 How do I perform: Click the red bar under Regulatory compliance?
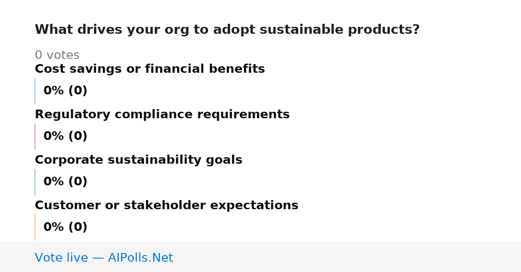point(35,136)
